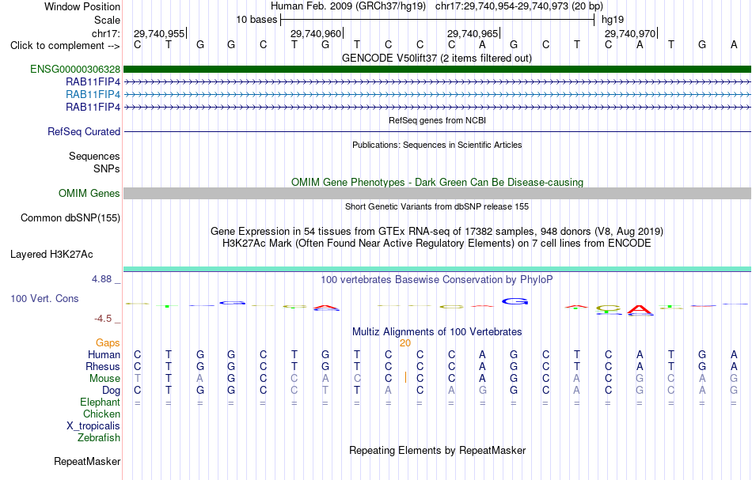Screen dimensions: 752x480
Task: Click the large blue G conservation logo letter
Action: pyautogui.click(x=515, y=301)
